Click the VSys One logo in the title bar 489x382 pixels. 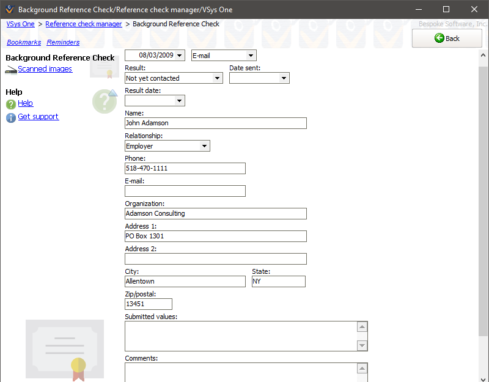(9, 10)
